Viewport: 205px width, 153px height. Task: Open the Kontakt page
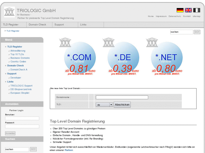[x=187, y=16]
